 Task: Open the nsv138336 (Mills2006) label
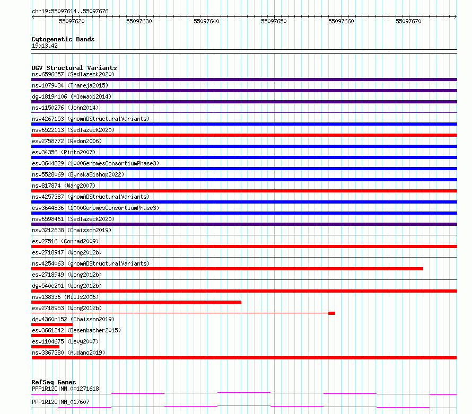pyautogui.click(x=65, y=297)
